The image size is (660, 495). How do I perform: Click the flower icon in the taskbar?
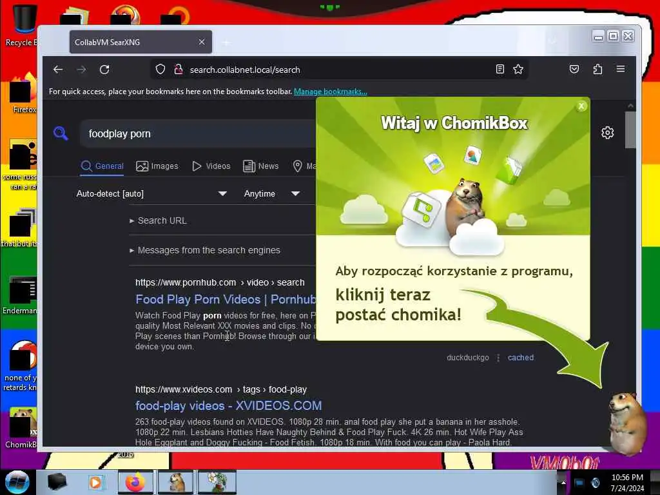pos(217,482)
